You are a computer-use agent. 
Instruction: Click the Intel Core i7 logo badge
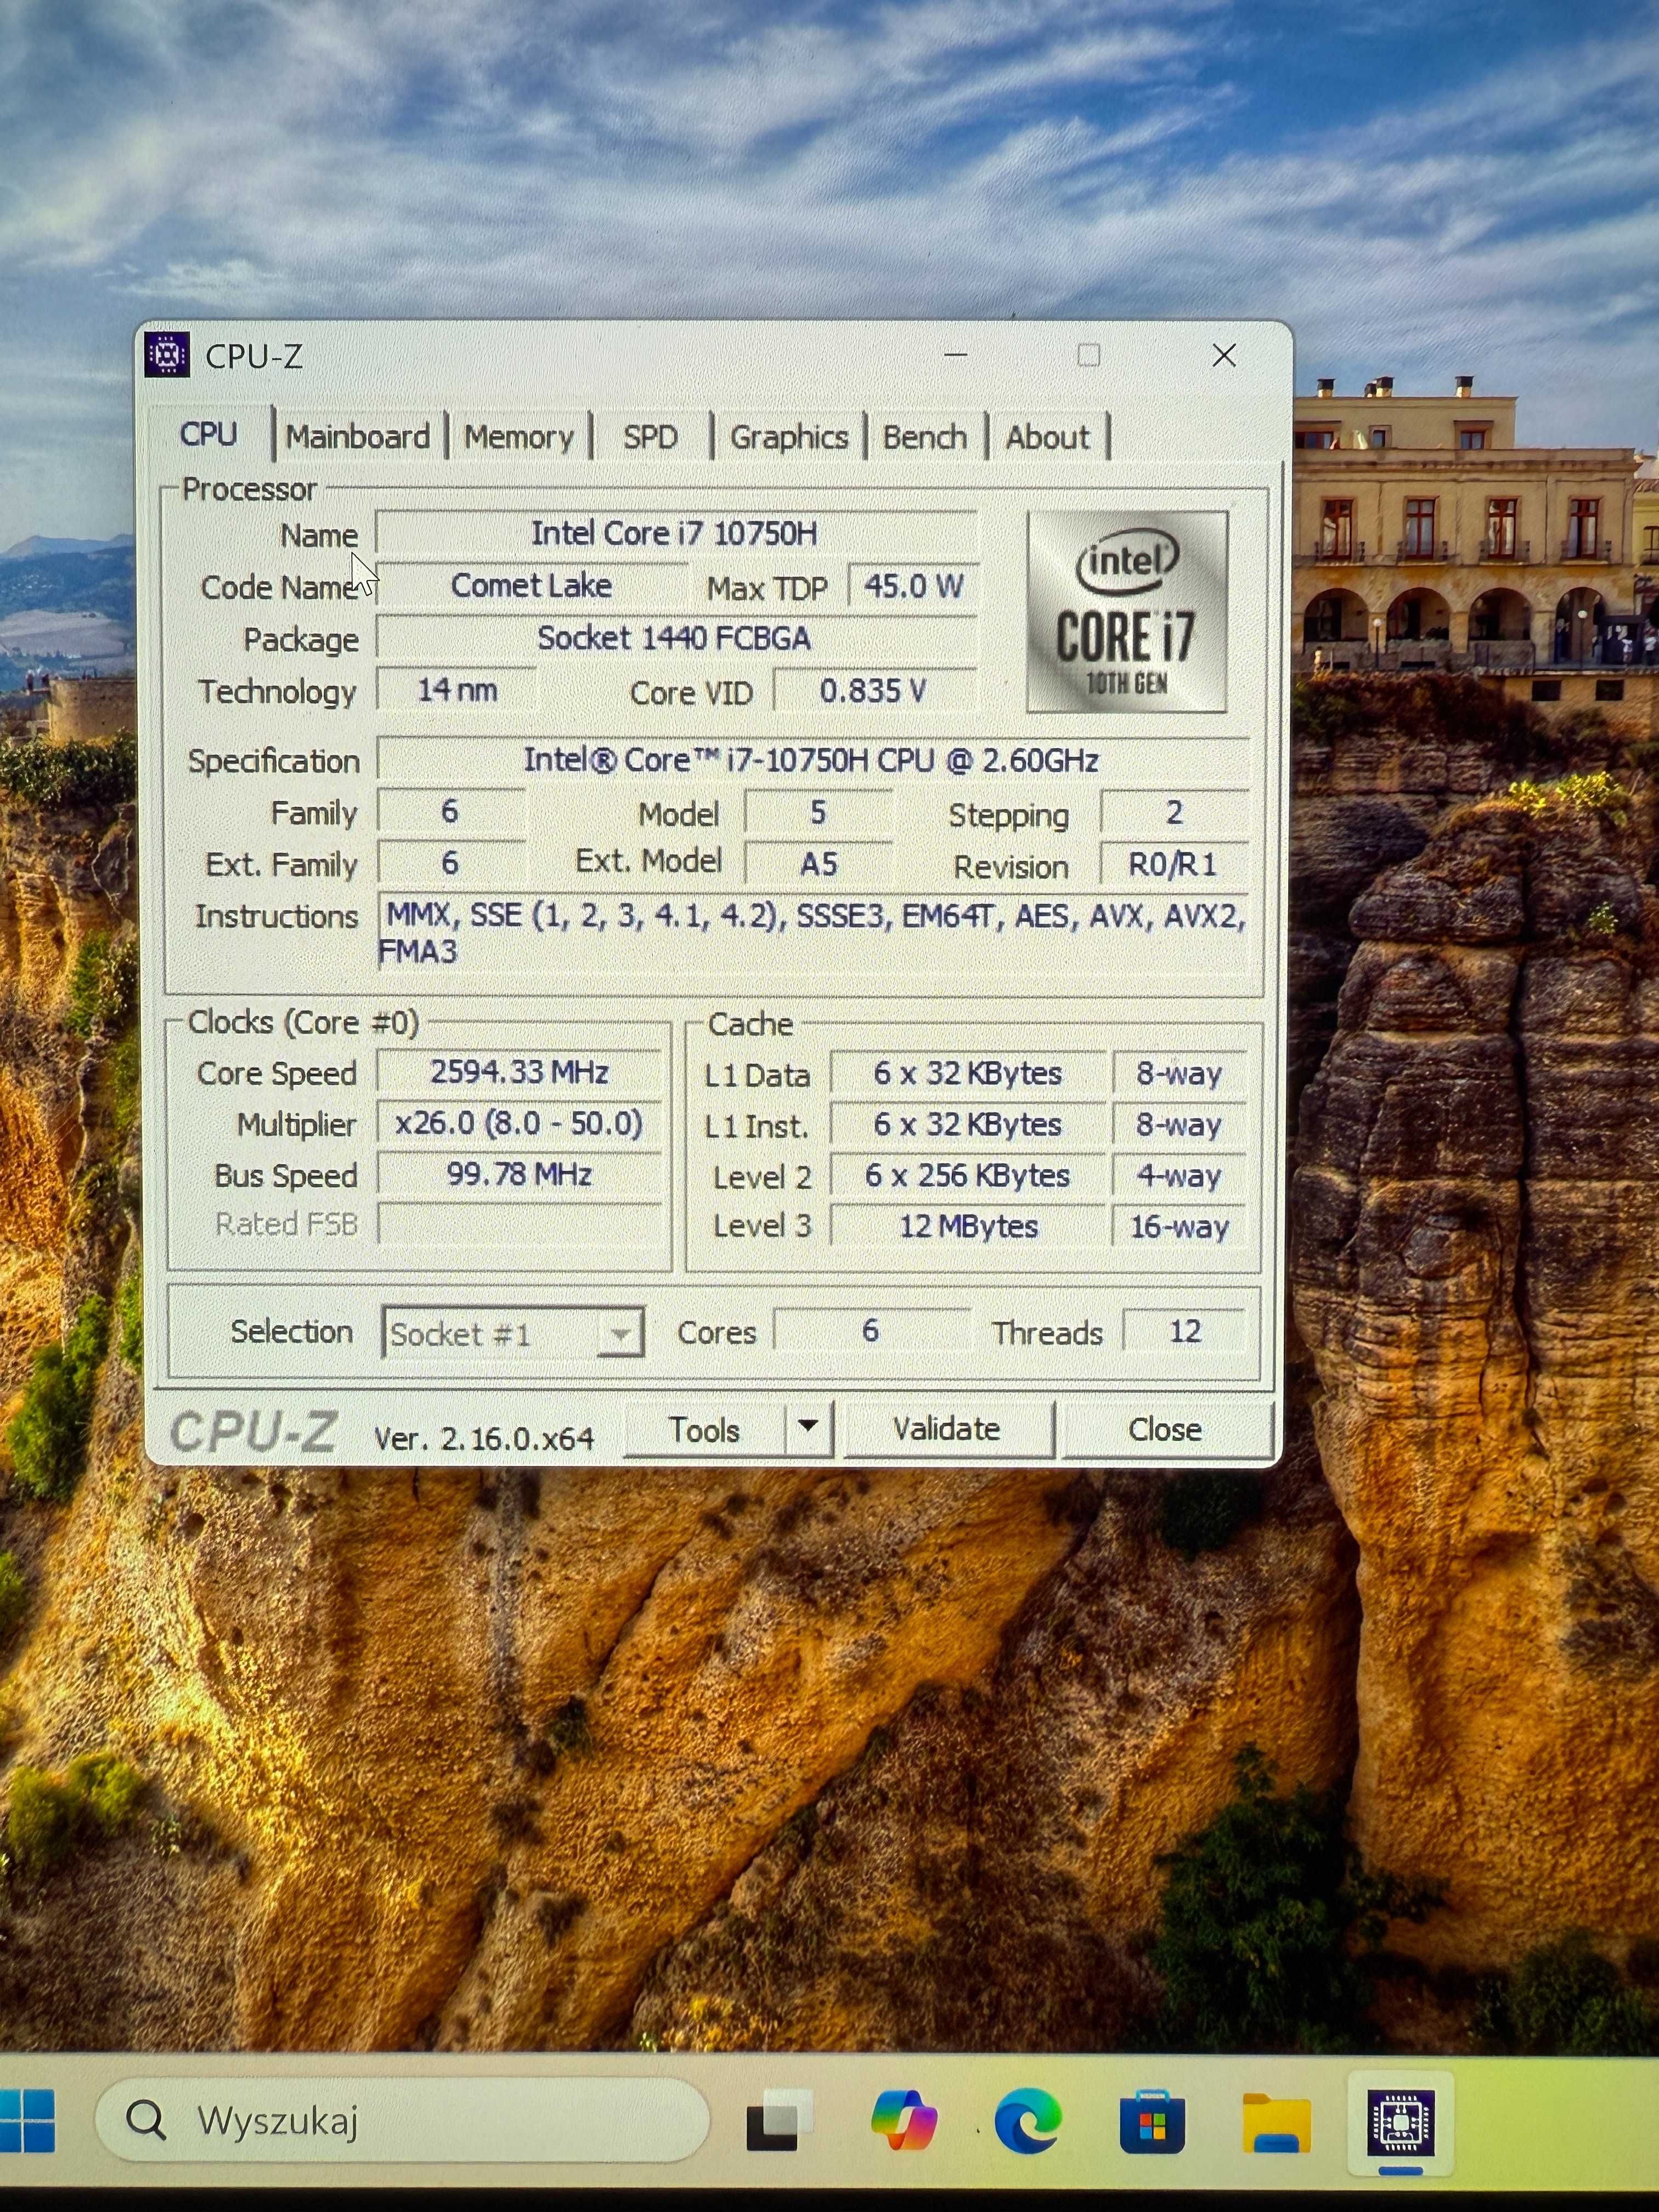tap(1127, 612)
